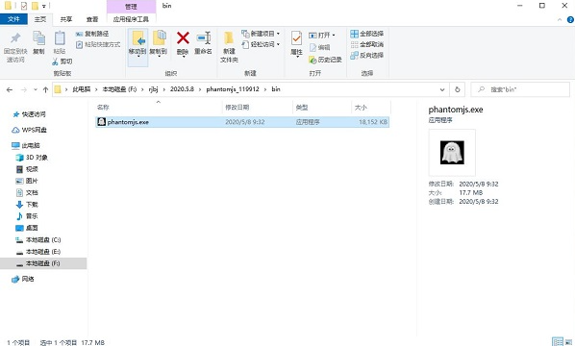
Task: Click the Up one level arrow
Action: click(45, 89)
